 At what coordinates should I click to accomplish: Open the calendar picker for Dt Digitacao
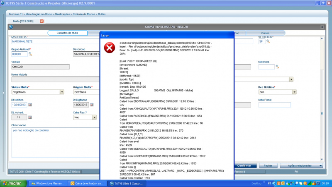(x=92, y=105)
